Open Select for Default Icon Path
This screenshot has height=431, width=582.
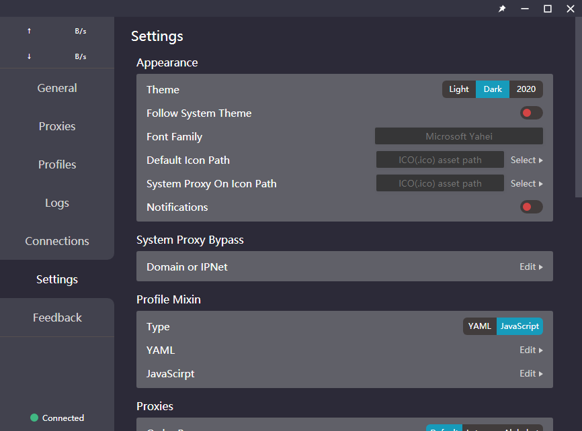526,160
